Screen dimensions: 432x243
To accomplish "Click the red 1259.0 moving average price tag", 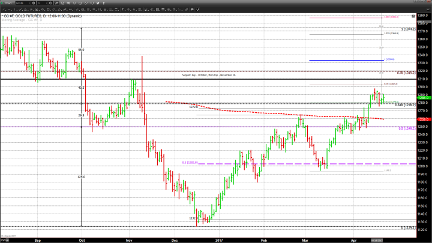I will (x=424, y=119).
